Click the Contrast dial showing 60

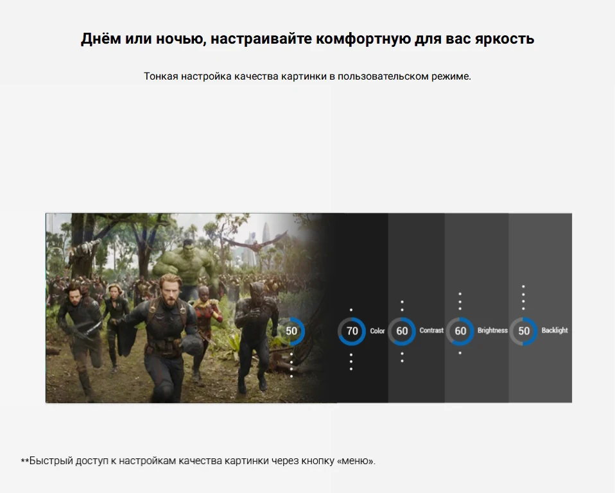(x=402, y=331)
